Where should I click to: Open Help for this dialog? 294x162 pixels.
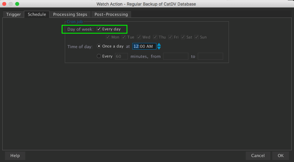[x=15, y=155]
